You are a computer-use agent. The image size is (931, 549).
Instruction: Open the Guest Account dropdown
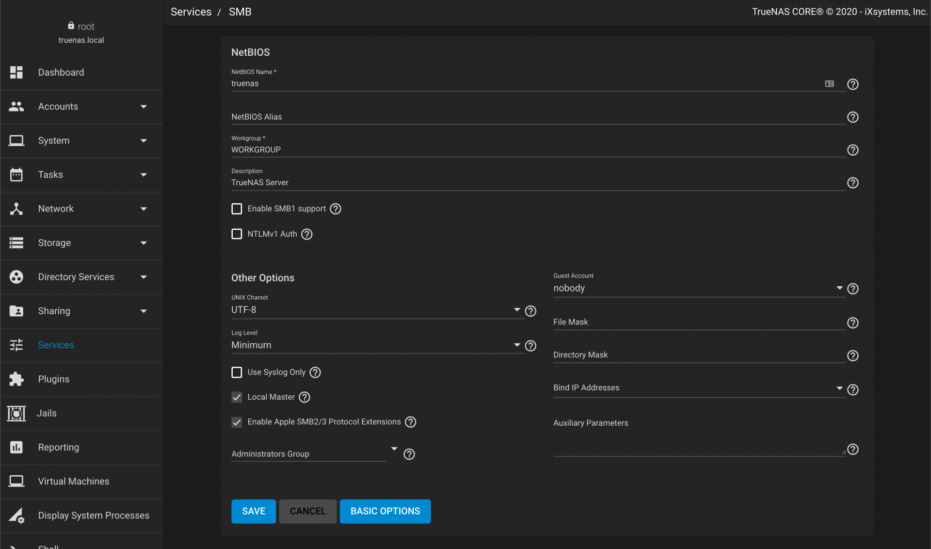[699, 288]
